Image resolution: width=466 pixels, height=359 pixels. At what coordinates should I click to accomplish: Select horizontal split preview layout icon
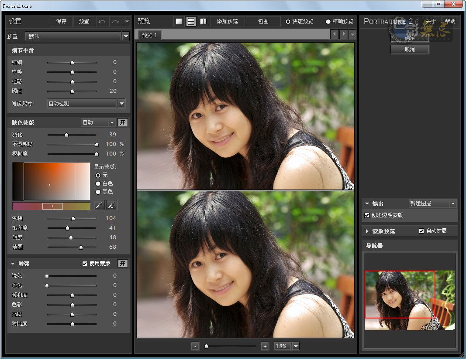click(191, 21)
